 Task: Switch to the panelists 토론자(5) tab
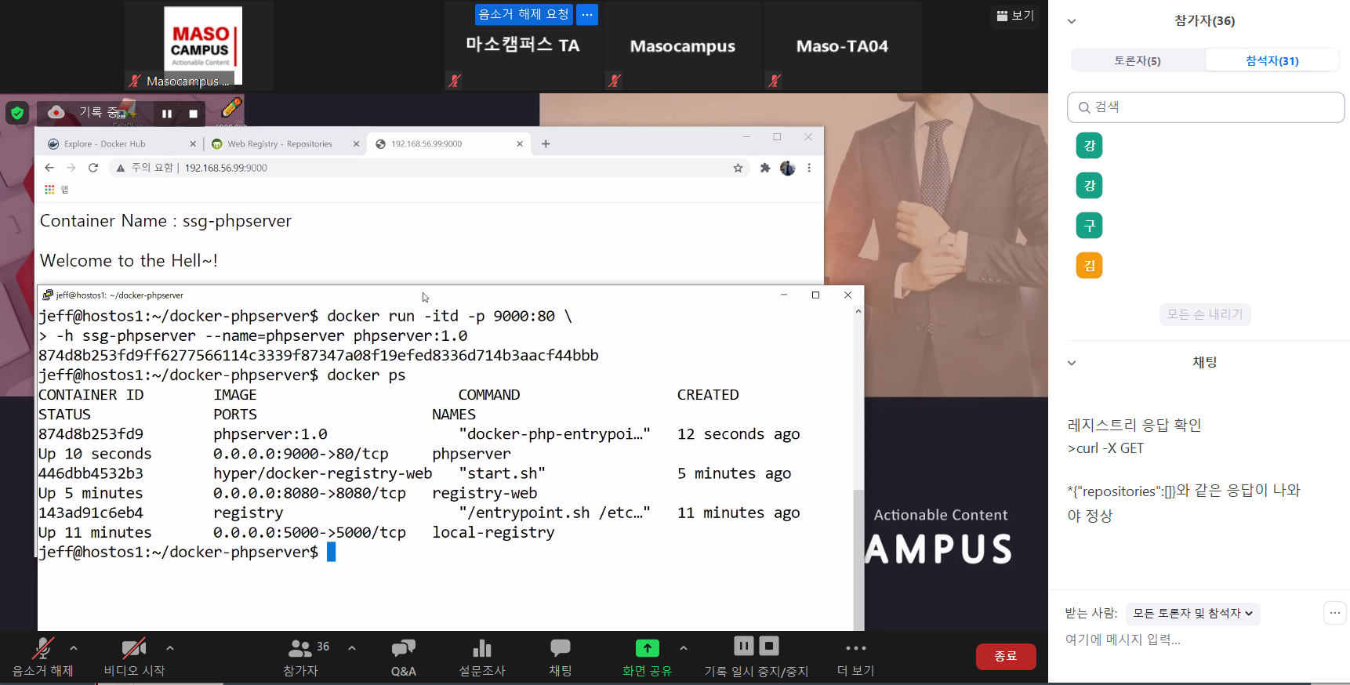click(1138, 60)
